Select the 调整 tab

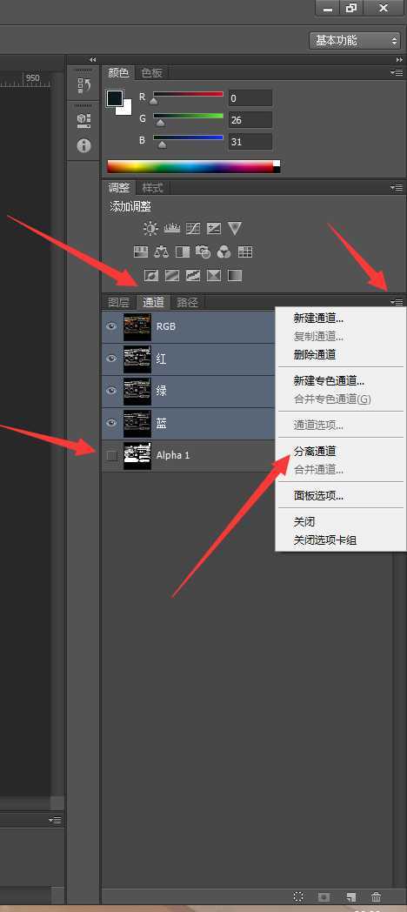119,188
